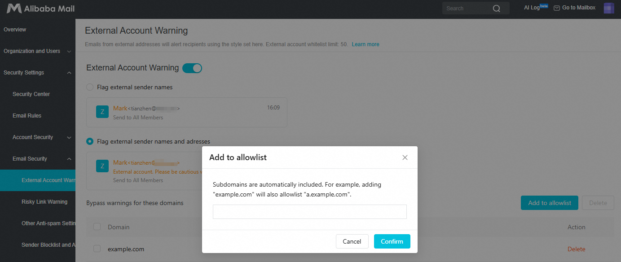Screen dimensions: 621x262
Task: Open Security Center page
Action: [31, 94]
